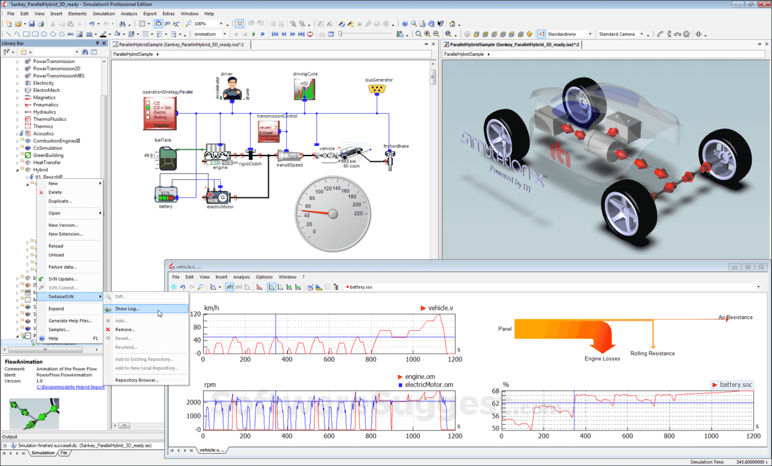Click the Sankey diagram icon in the result toolbar

pos(318,287)
